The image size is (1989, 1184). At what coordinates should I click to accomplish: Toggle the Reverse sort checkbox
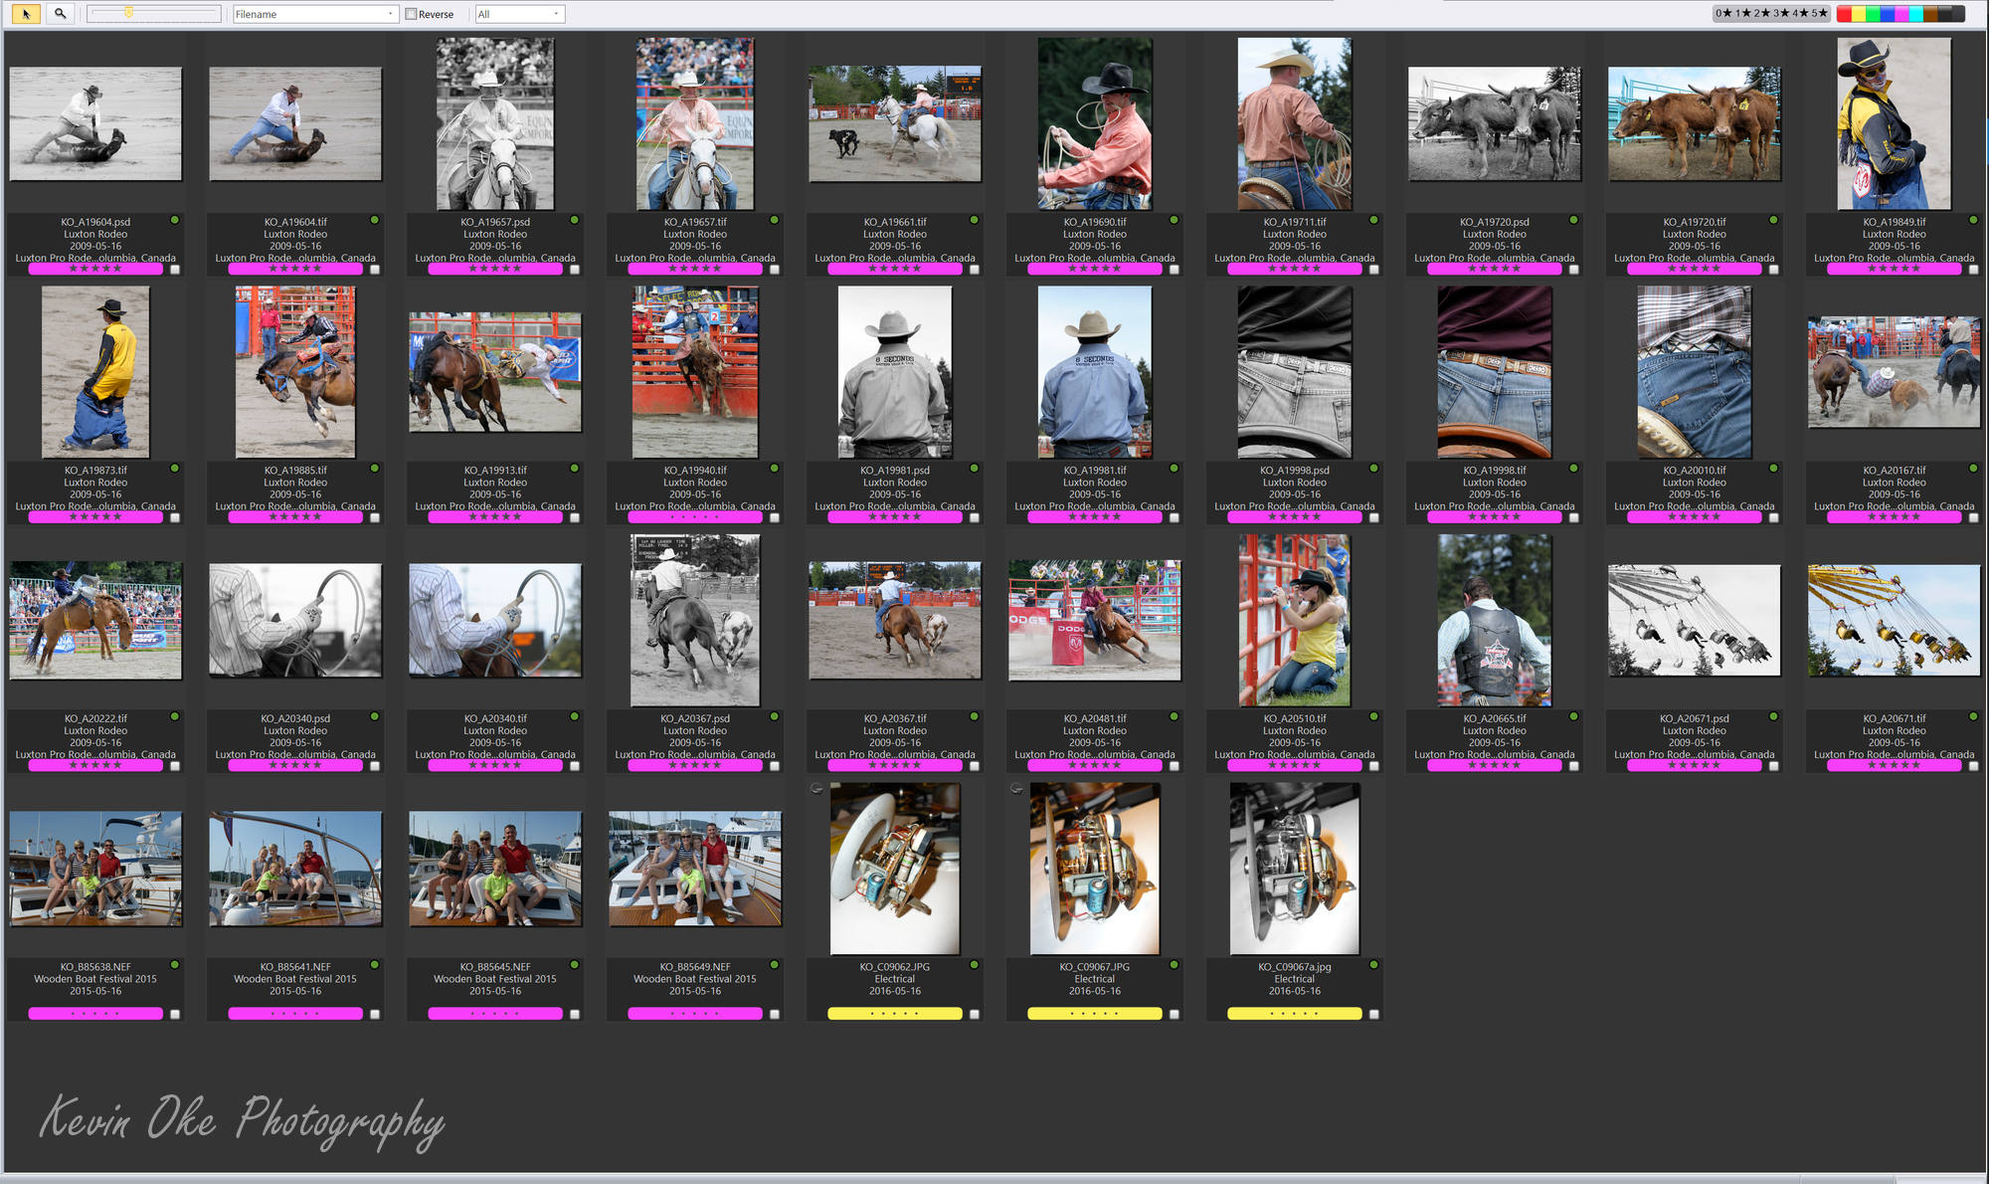point(411,14)
